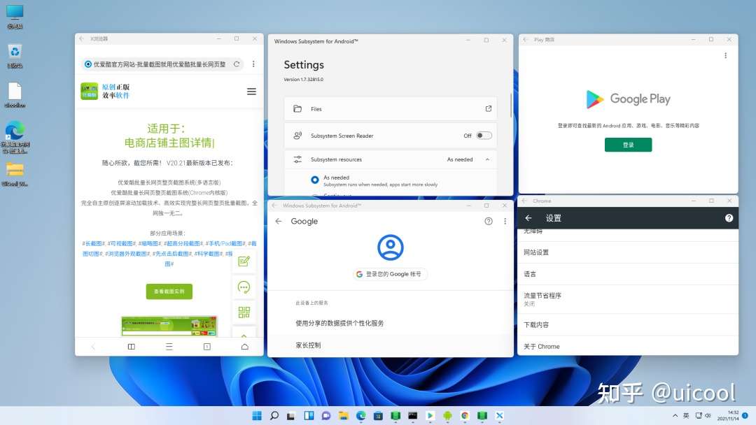Screen dimensions: 756x425
Task: Open the tab count icon in X浏览器
Action: (x=206, y=347)
